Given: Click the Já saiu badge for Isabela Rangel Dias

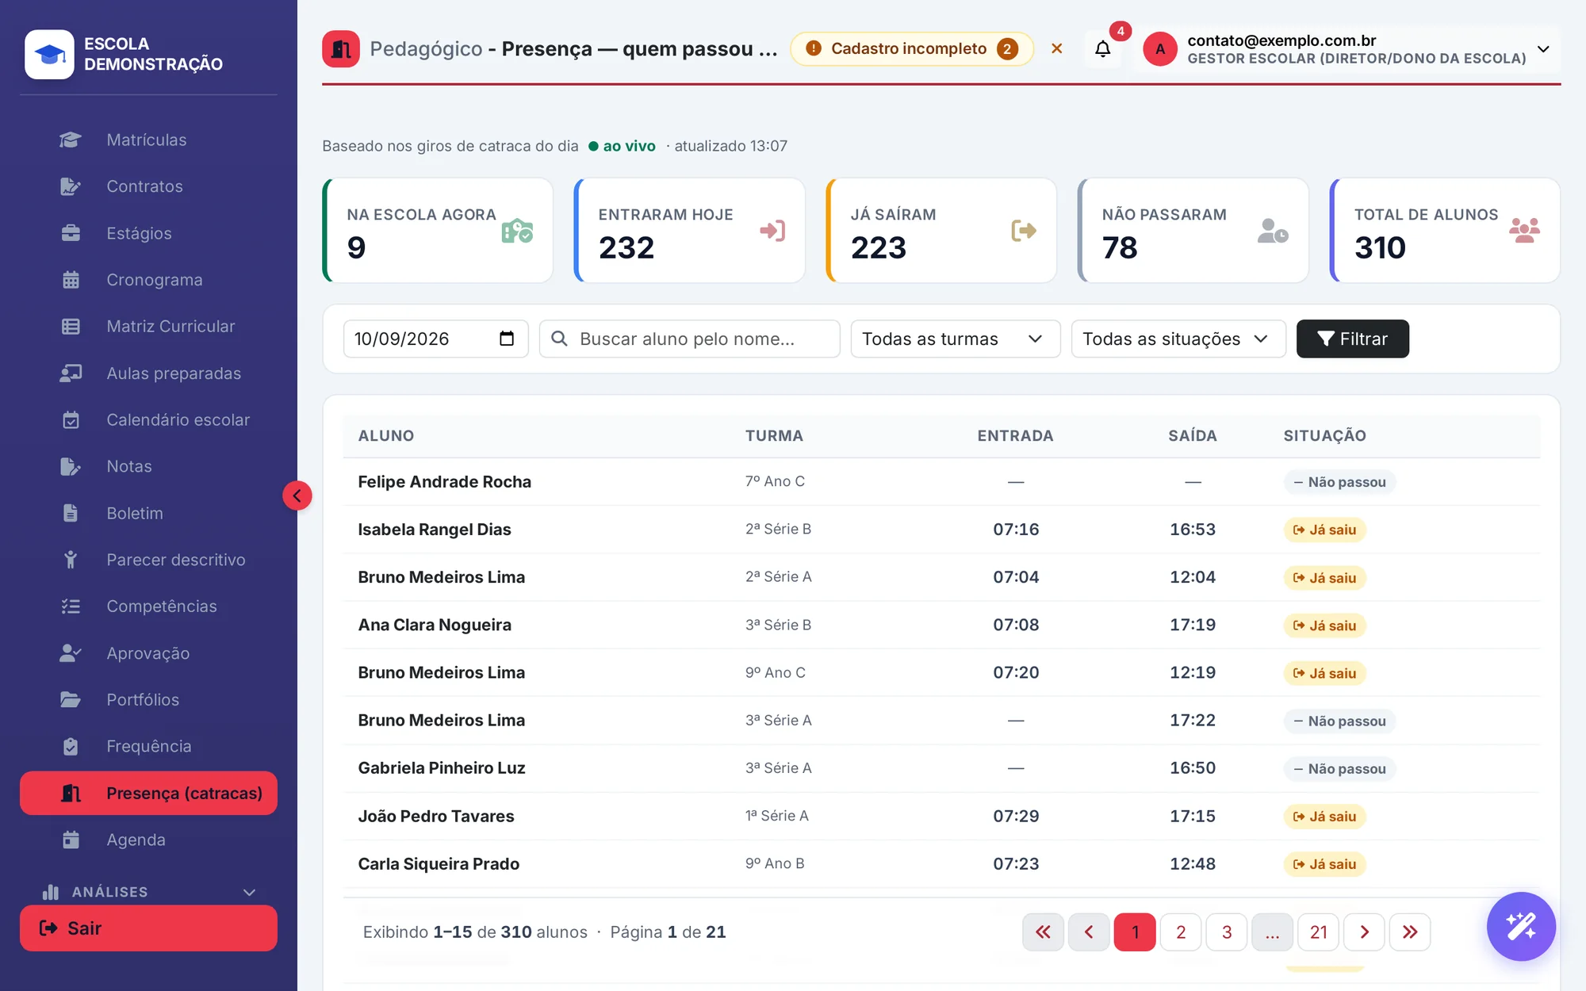Looking at the screenshot, I should click(1324, 530).
